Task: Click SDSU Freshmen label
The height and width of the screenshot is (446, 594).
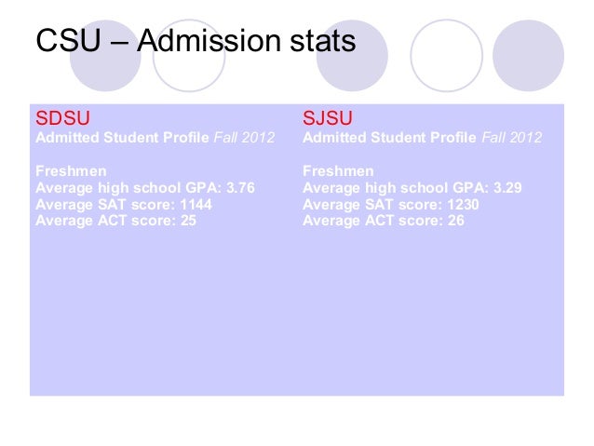Action: pos(71,171)
